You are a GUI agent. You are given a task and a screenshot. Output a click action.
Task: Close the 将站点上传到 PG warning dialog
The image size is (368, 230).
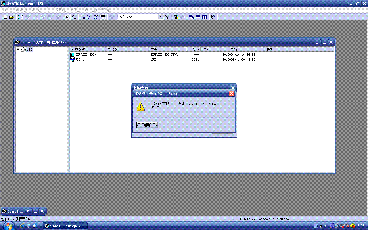231,94
